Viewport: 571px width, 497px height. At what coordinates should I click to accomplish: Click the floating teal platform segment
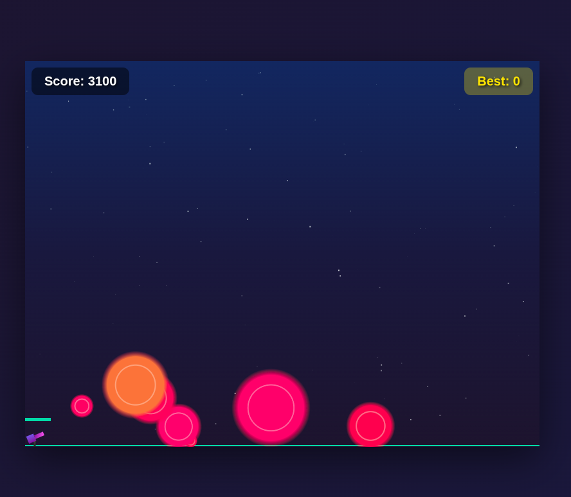click(37, 419)
